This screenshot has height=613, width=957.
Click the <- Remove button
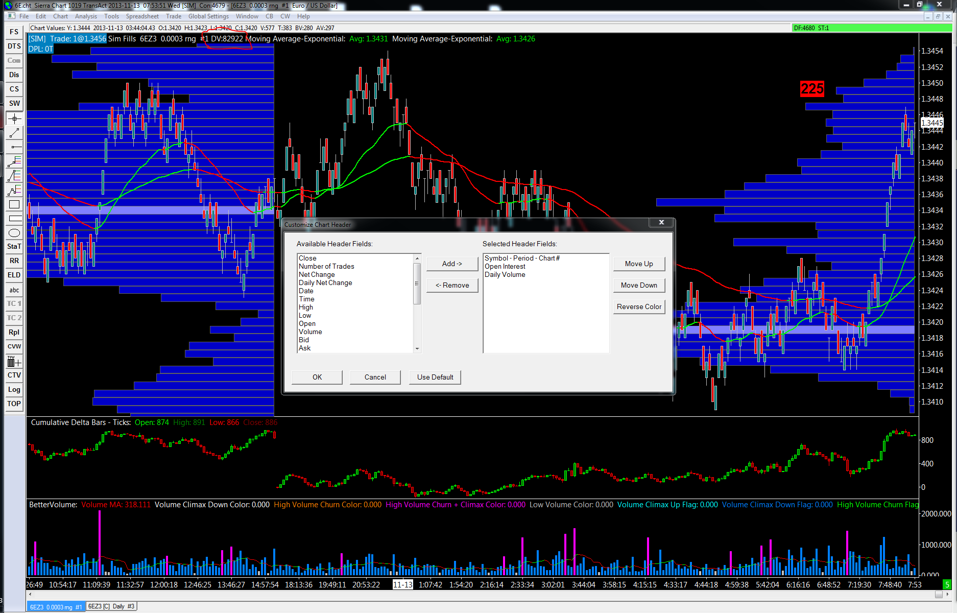(452, 285)
